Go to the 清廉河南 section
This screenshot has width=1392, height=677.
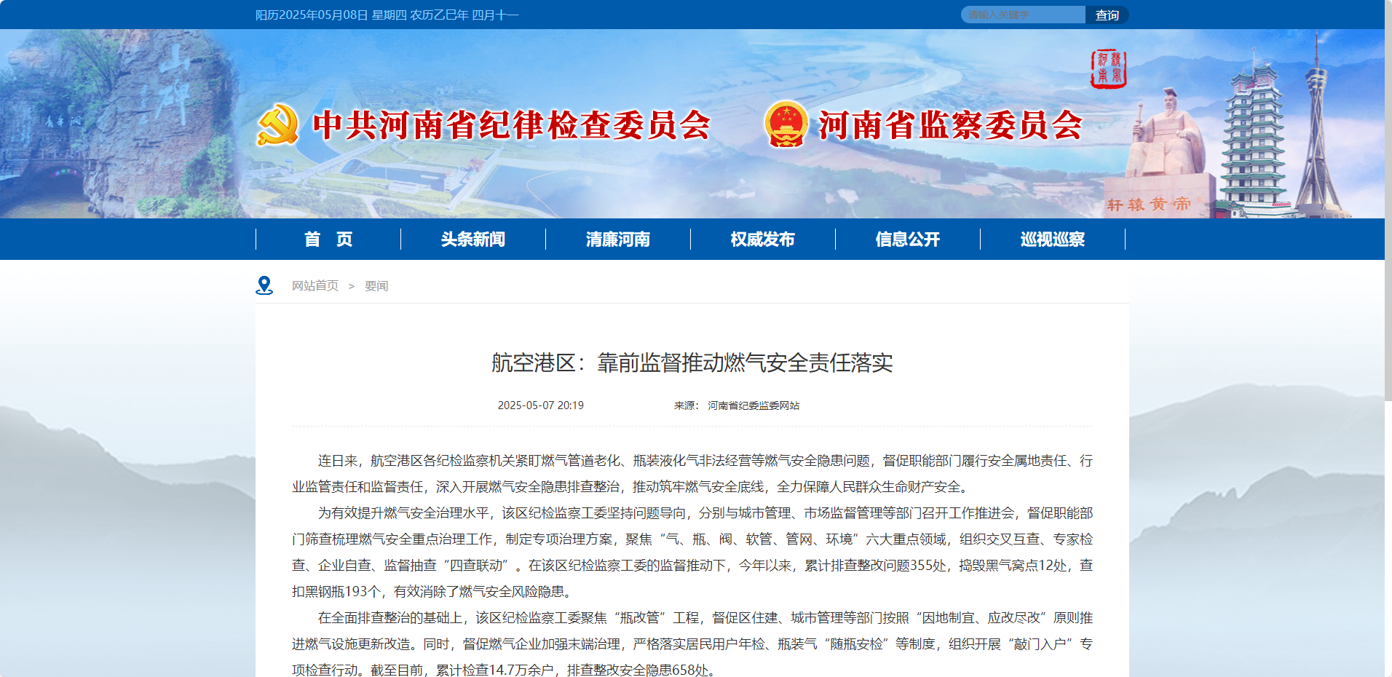click(x=618, y=239)
